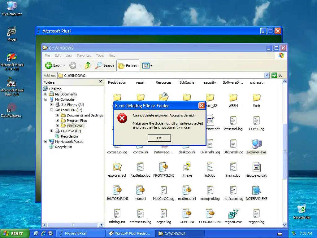Click the Search toolbar button
This screenshot has height=238, width=317.
(x=105, y=65)
